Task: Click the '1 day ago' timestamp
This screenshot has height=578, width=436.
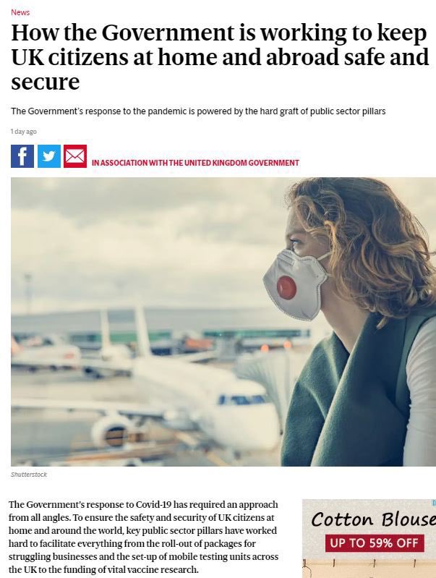Action: click(x=24, y=132)
